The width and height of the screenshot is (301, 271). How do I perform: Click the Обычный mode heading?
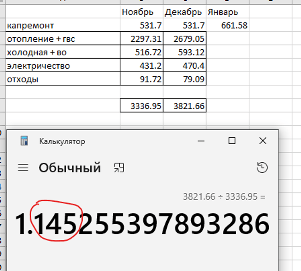tap(70, 167)
